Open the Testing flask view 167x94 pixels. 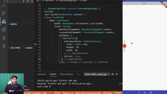(x=4, y=38)
